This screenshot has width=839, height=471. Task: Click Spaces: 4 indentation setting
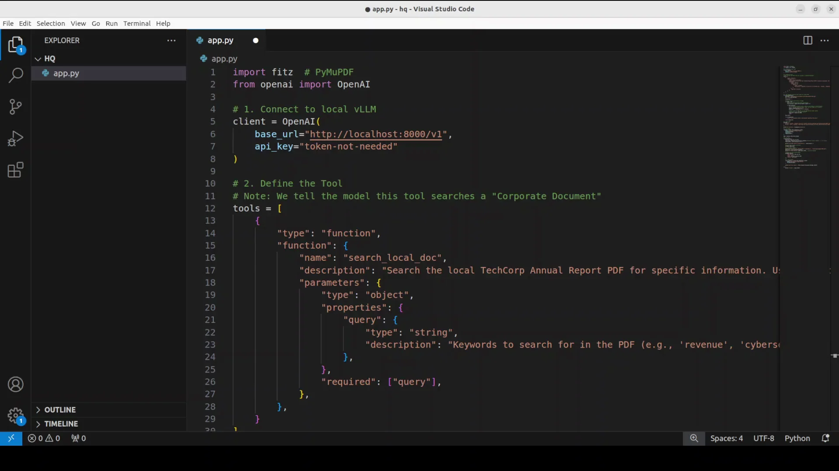tap(726, 438)
